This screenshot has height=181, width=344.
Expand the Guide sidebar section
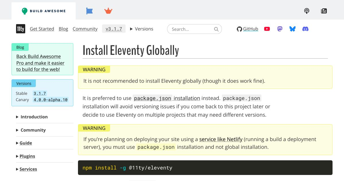(x=24, y=143)
